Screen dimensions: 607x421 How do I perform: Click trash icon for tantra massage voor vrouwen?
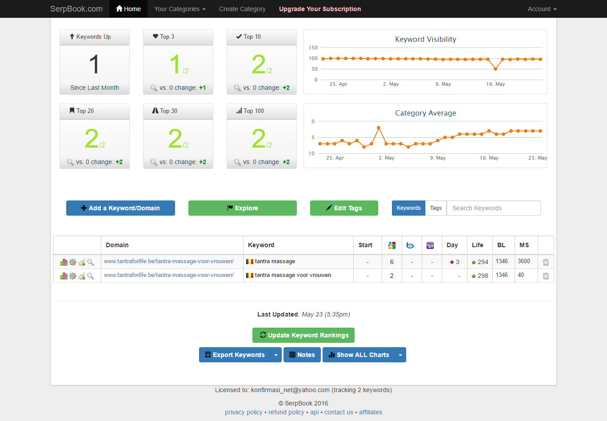[546, 276]
